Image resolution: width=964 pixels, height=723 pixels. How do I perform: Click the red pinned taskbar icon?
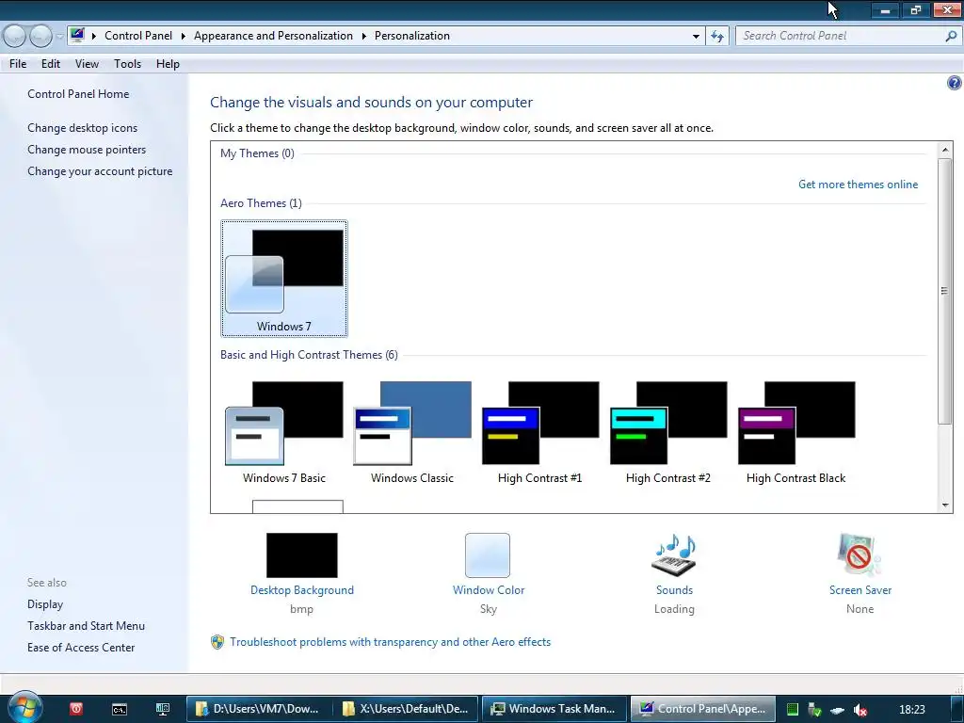coord(76,709)
